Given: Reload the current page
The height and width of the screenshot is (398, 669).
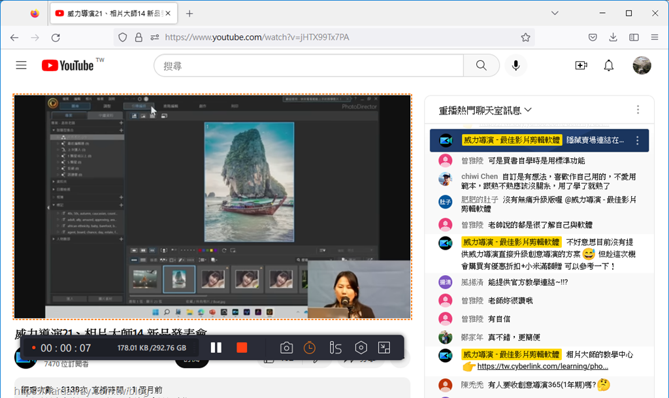Looking at the screenshot, I should click(x=56, y=37).
